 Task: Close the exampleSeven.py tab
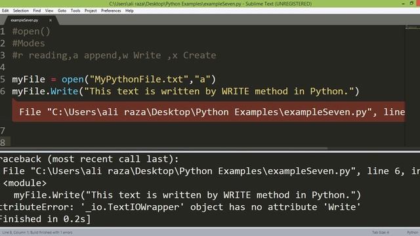[51, 20]
